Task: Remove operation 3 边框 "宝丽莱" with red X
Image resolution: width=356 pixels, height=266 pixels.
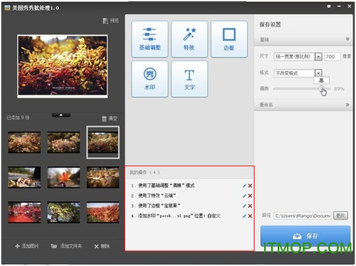Action: 250,206
